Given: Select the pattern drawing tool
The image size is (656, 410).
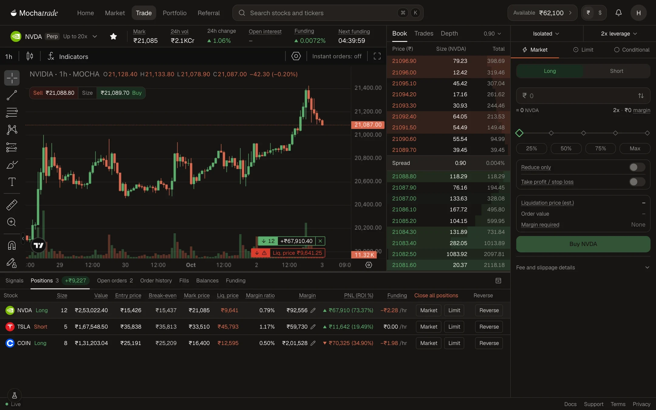Looking at the screenshot, I should coord(12,130).
